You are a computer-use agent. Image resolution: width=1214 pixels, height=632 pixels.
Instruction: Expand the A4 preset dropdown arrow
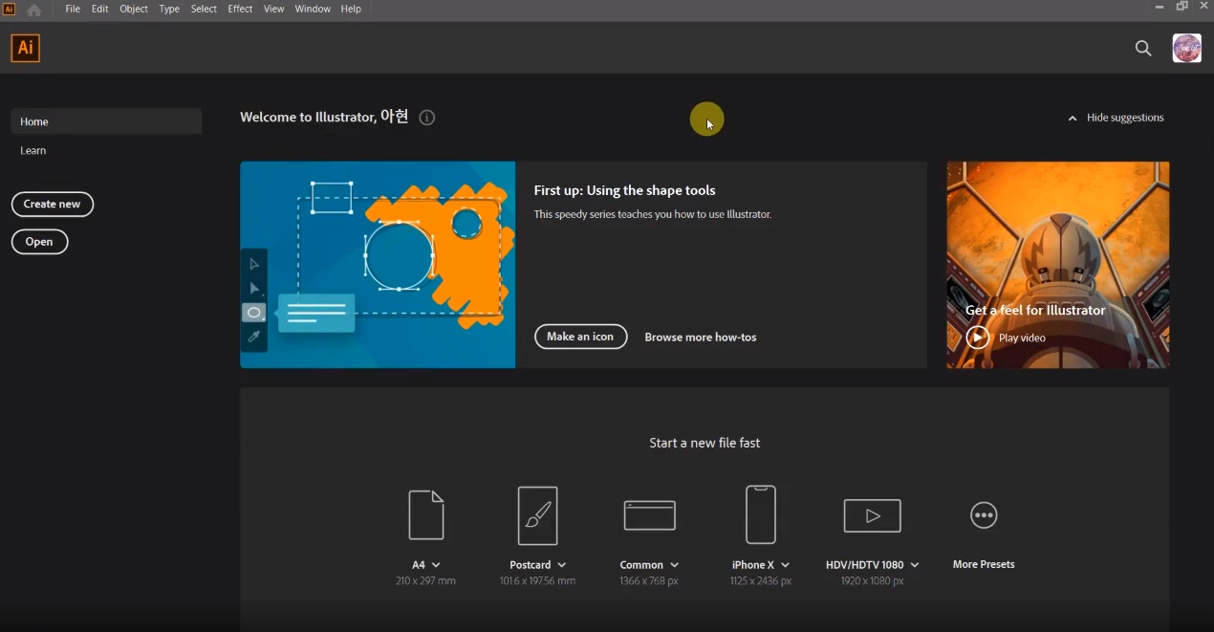(437, 565)
